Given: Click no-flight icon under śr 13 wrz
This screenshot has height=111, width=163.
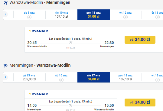Looking at the screenshot, I should click(158, 17).
